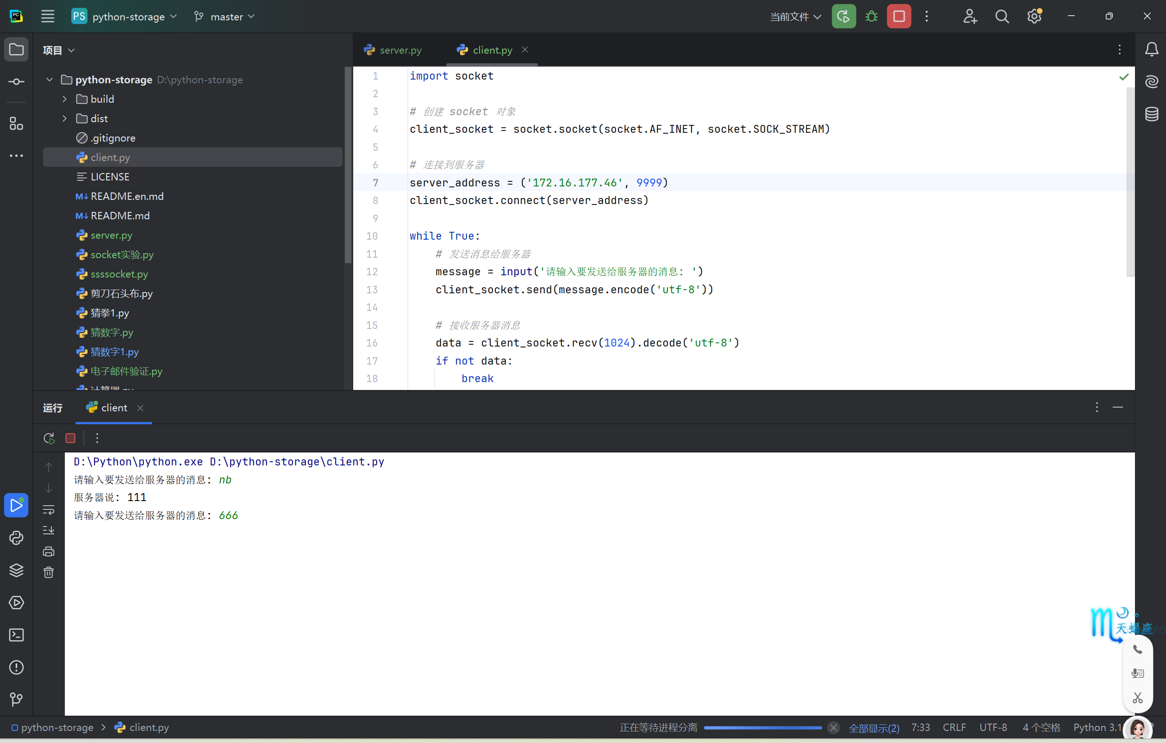Image resolution: width=1166 pixels, height=743 pixels.
Task: Click the background task progress bar
Action: 762,728
